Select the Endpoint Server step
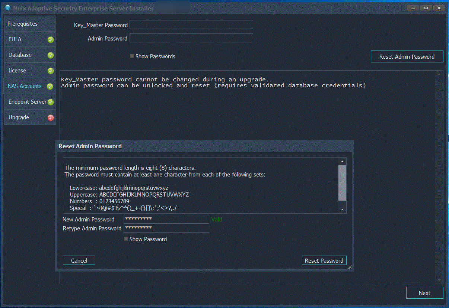 [x=30, y=102]
